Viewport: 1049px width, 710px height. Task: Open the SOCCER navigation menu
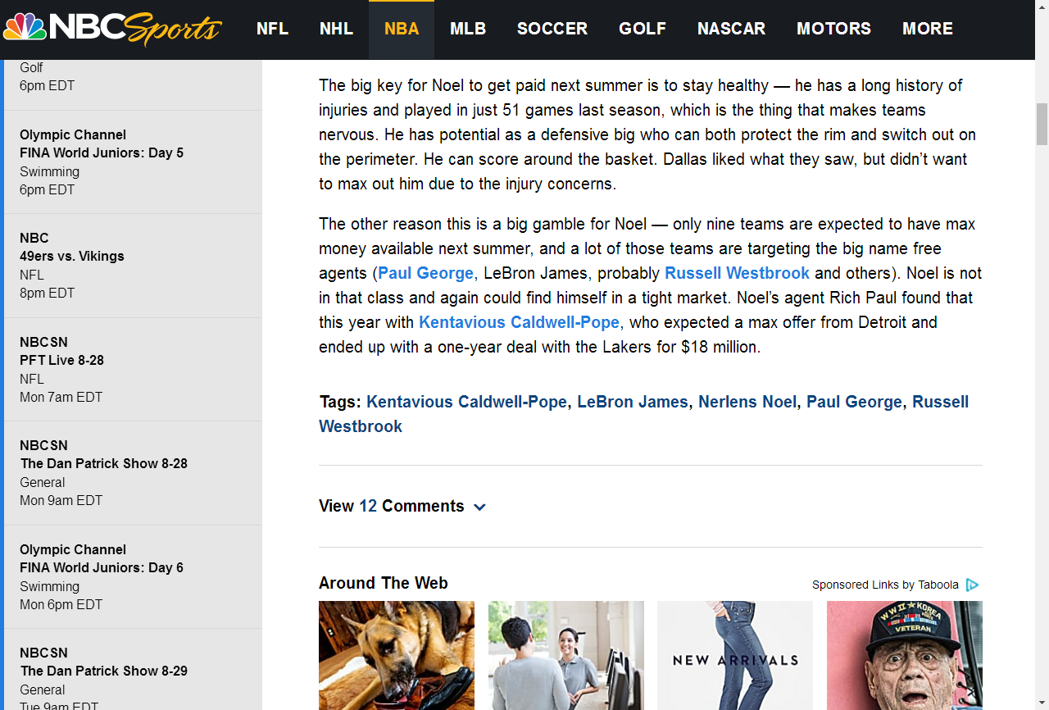[x=552, y=29]
